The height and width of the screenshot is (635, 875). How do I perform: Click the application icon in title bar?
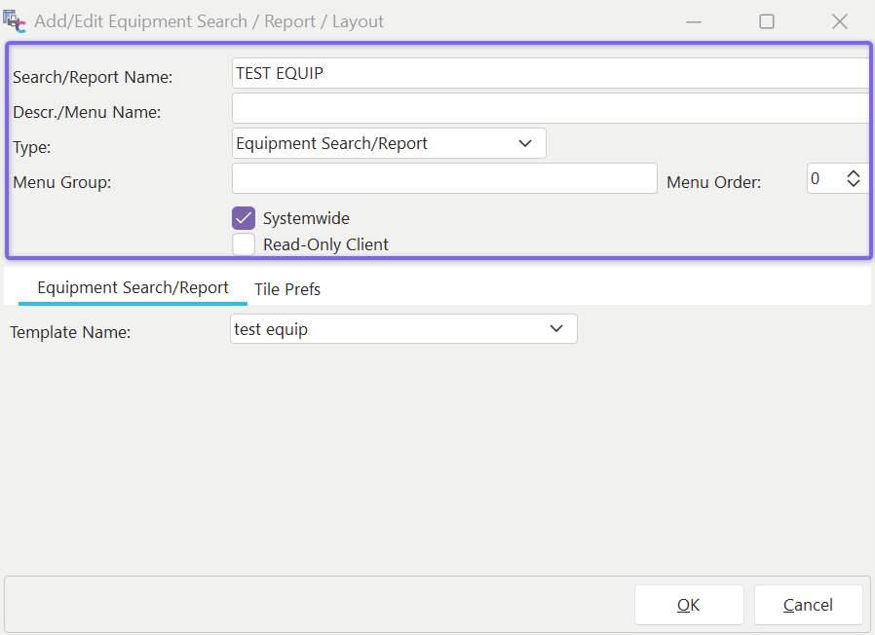point(15,21)
